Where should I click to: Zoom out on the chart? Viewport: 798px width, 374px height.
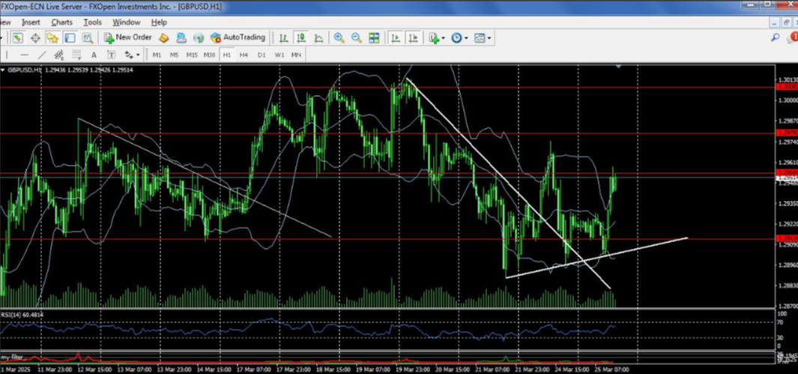point(356,37)
